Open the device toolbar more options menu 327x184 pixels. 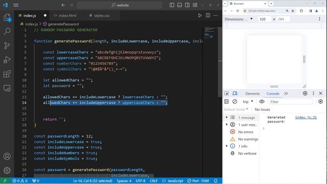[x=319, y=19]
